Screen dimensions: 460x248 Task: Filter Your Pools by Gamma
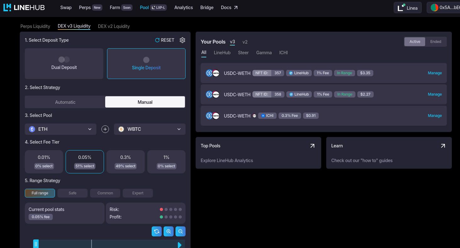click(x=264, y=52)
